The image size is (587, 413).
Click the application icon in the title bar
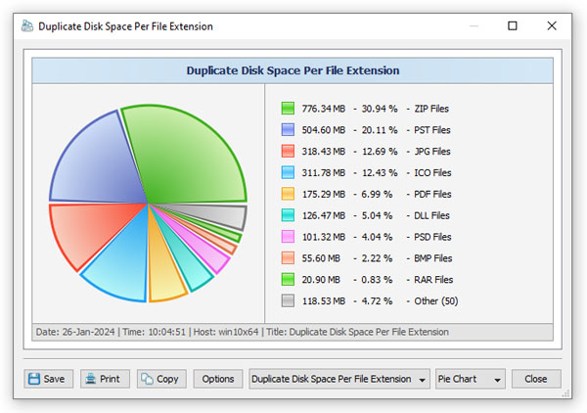pyautogui.click(x=27, y=26)
